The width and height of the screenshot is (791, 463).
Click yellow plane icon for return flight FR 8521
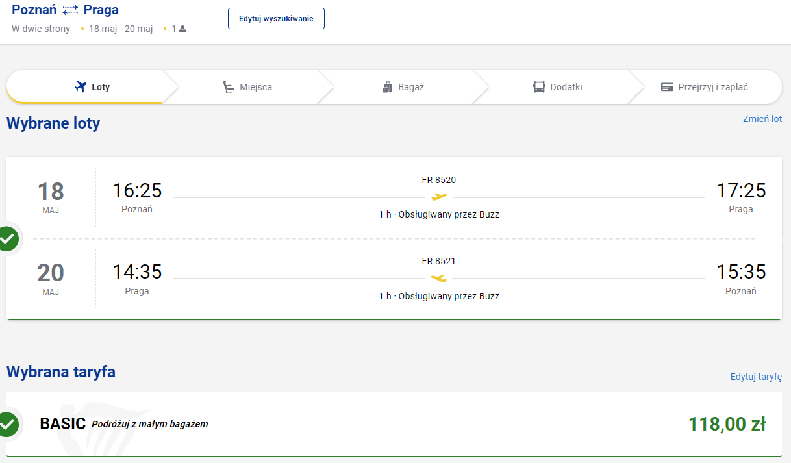coord(439,279)
